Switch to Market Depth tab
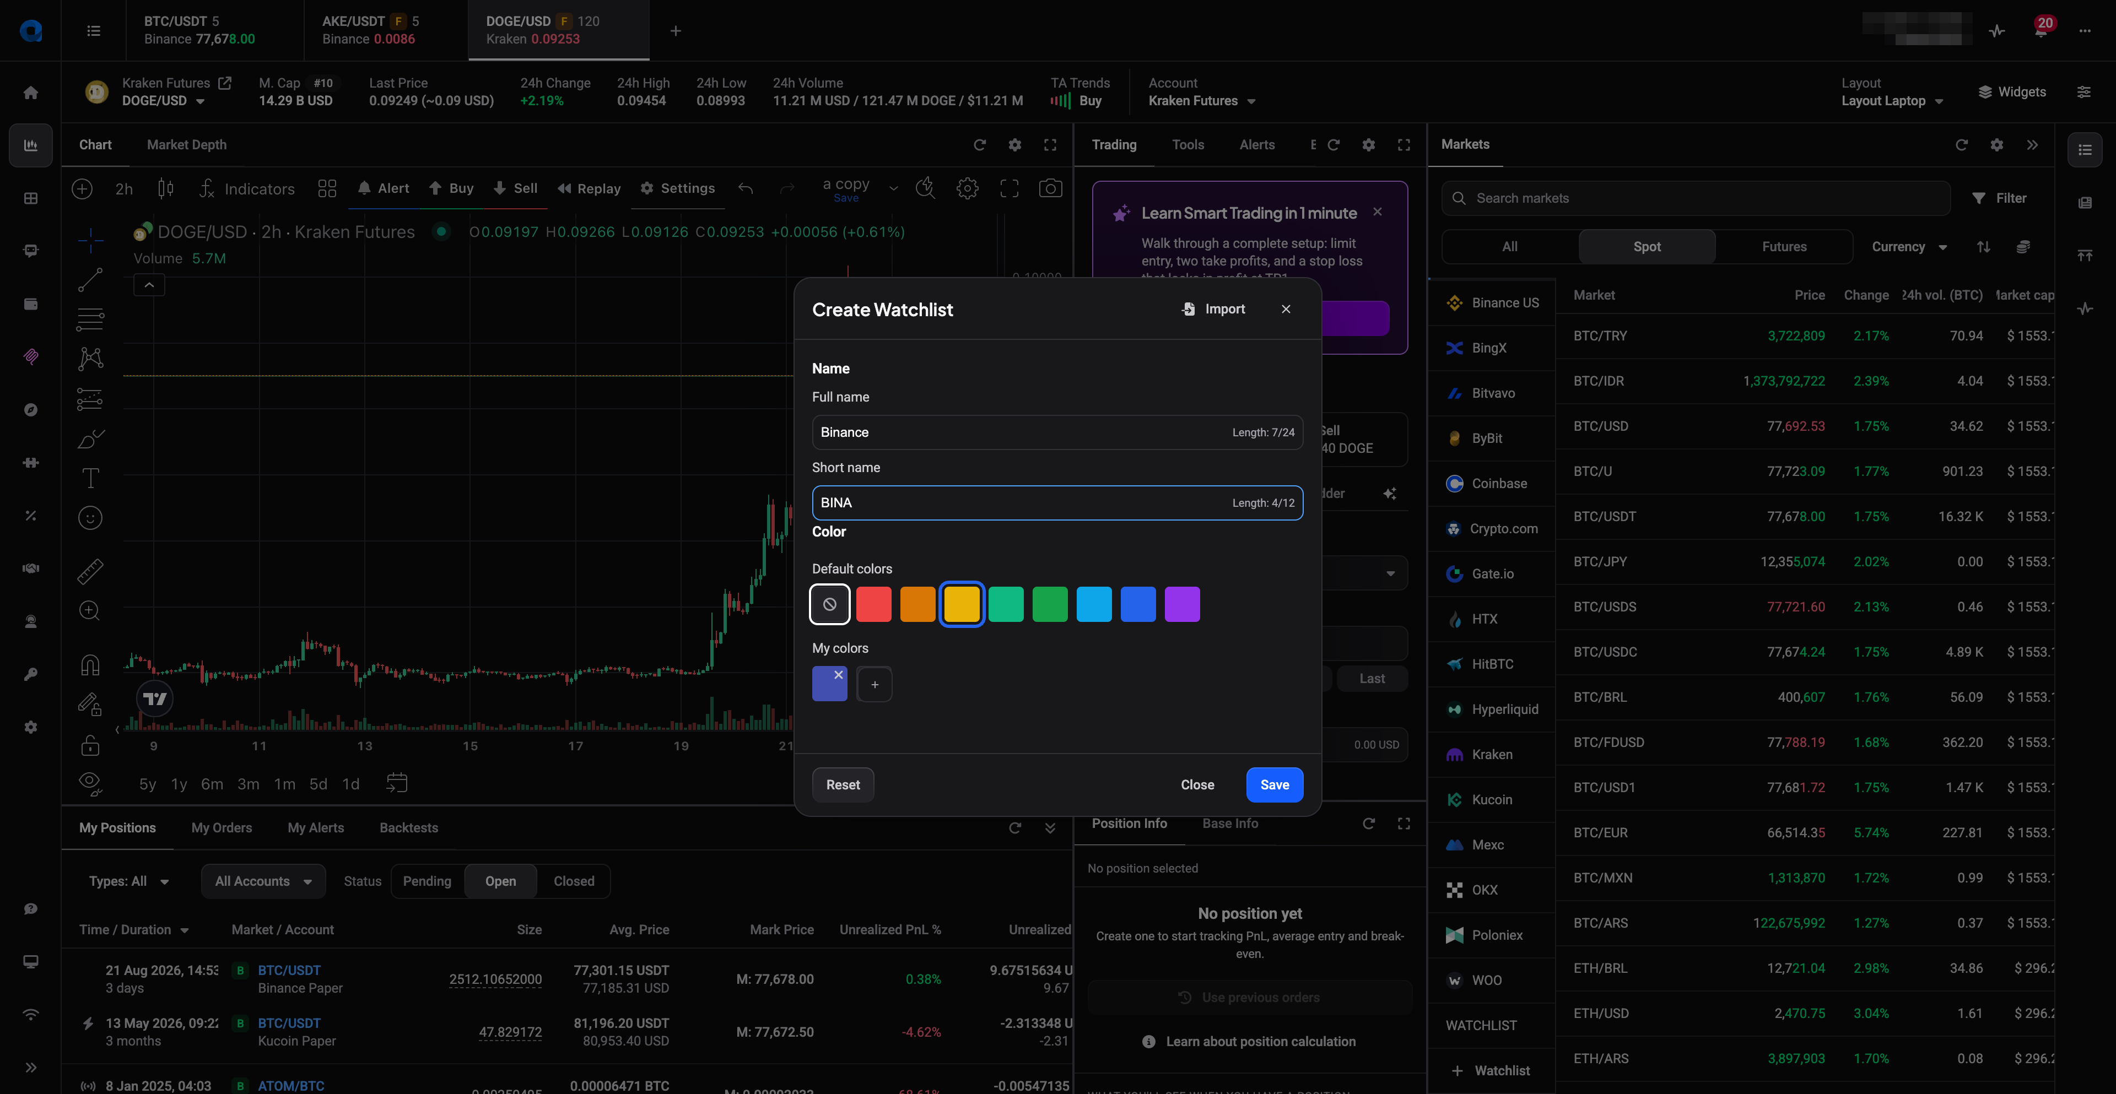The image size is (2116, 1094). click(x=186, y=144)
